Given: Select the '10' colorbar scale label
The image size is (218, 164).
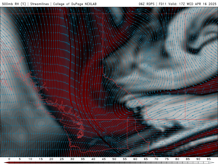Looking at the screenshot, I should click(x=30, y=159).
